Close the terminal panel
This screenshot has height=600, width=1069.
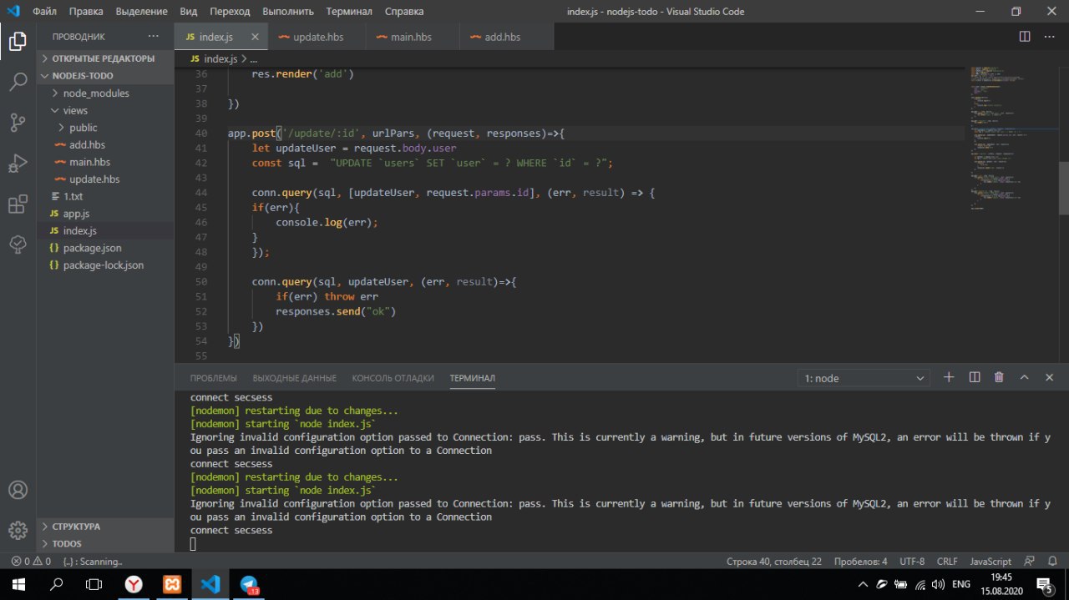[1050, 377]
